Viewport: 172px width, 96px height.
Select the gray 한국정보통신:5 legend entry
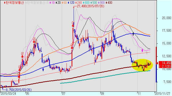37,3
